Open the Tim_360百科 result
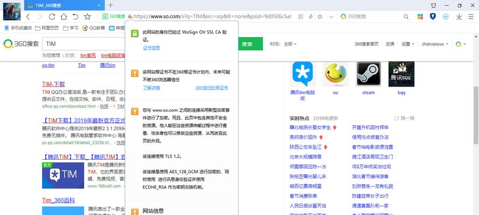 (x=58, y=200)
